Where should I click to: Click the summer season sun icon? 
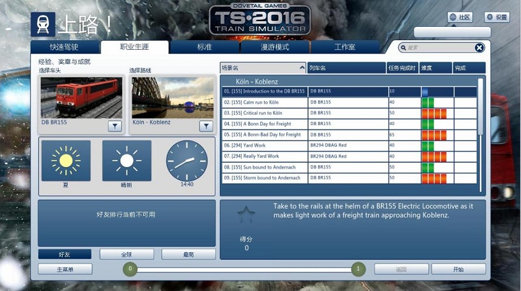(66, 161)
